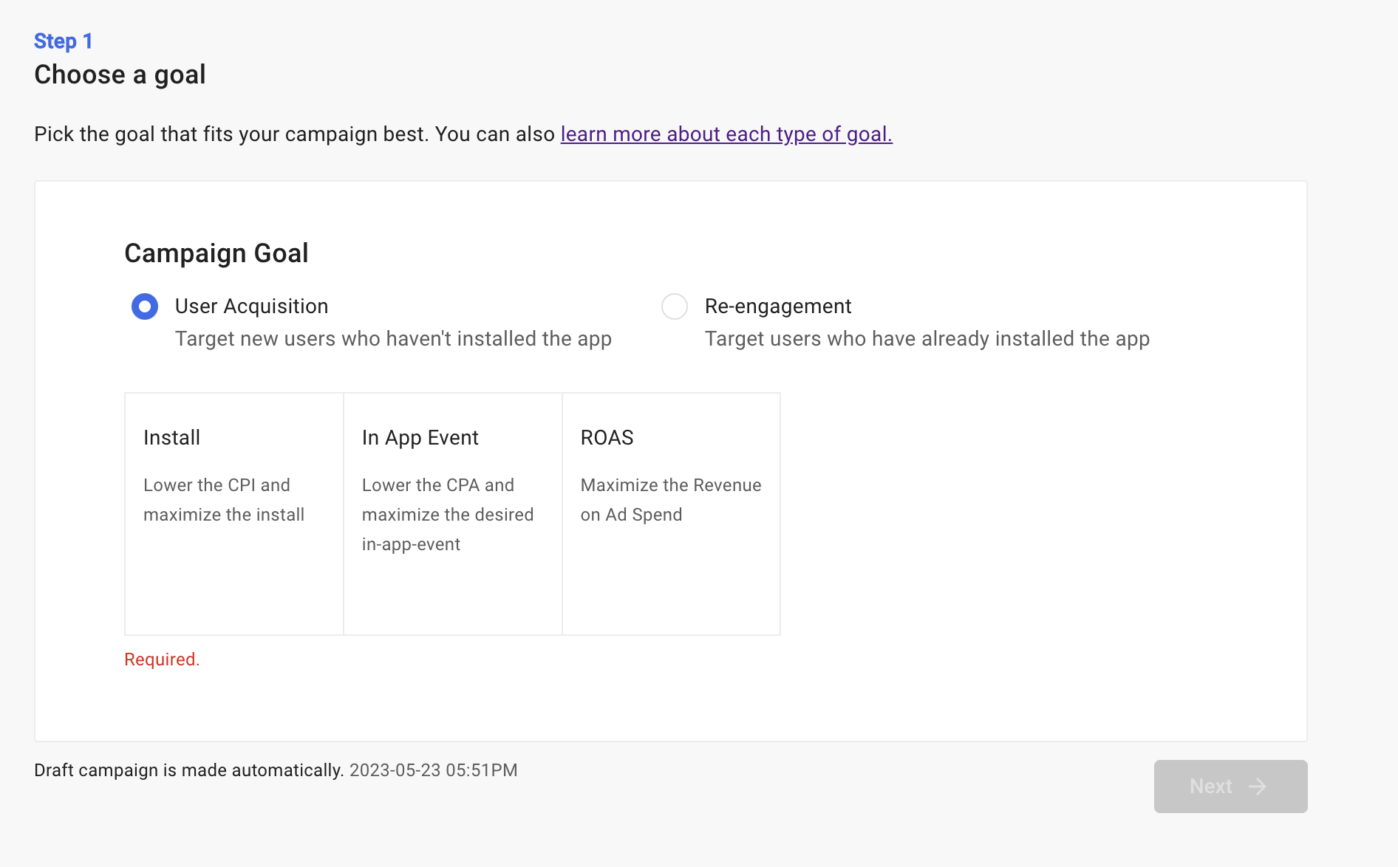Select the User Acquisition radio button

(x=145, y=306)
